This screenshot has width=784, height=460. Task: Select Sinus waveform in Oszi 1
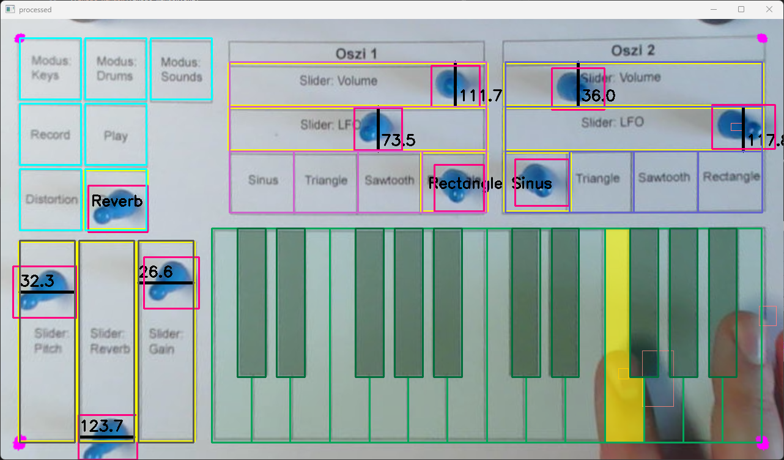(x=262, y=182)
